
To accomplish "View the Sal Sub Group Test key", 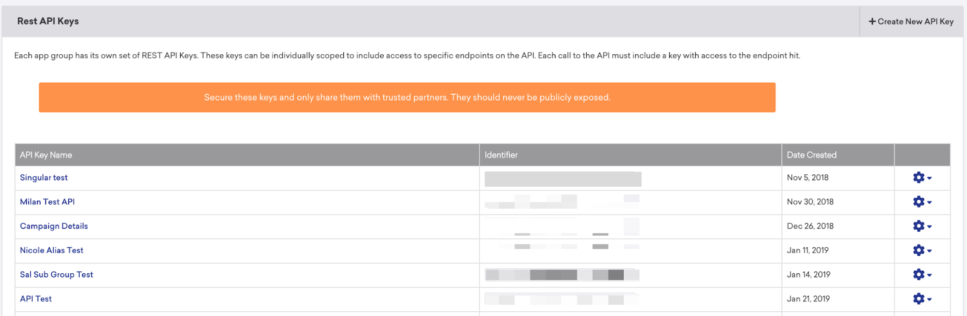I will point(56,274).
